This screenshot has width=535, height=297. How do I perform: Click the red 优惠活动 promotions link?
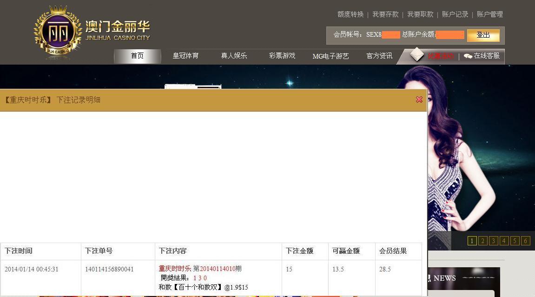(x=441, y=56)
